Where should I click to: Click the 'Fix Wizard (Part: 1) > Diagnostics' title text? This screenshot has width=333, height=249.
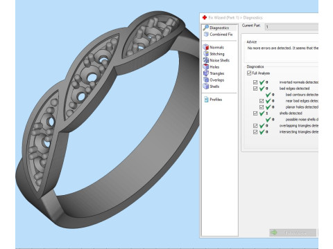click(235, 17)
